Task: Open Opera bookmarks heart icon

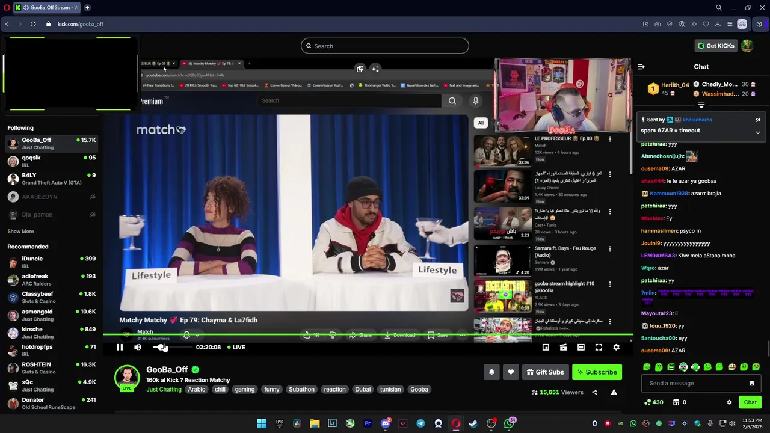Action: (x=706, y=24)
